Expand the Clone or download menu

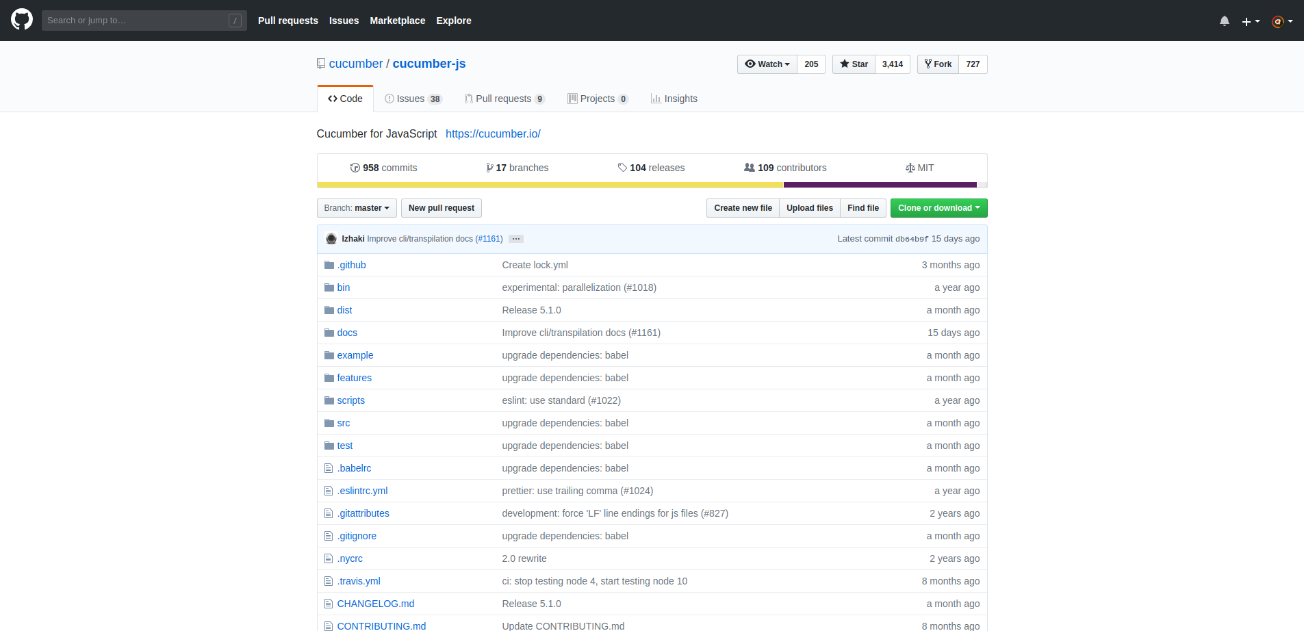coord(938,208)
